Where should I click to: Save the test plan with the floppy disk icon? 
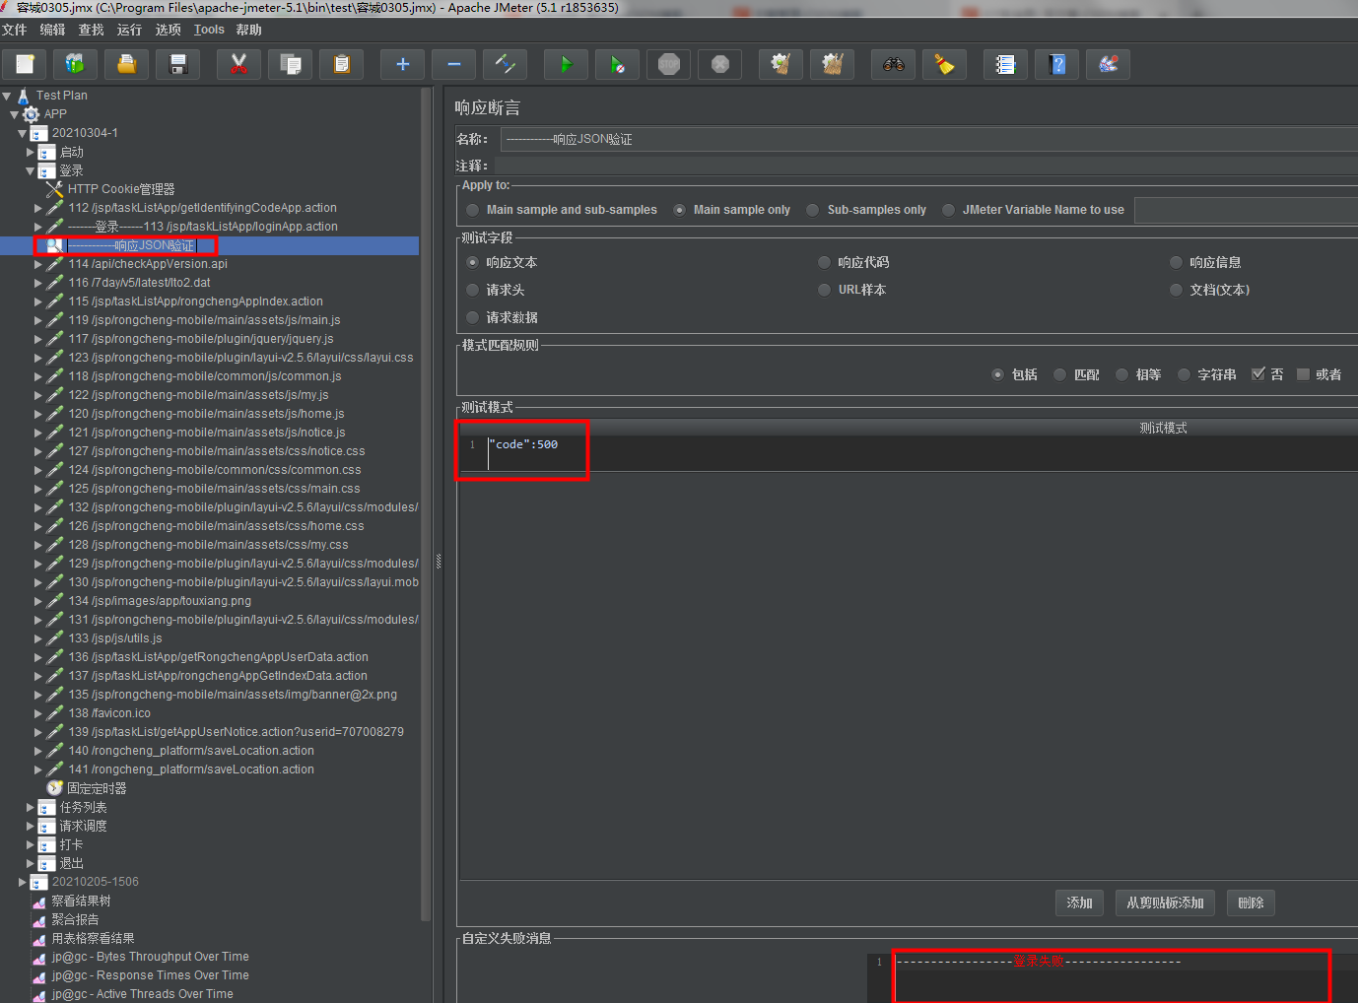tap(177, 64)
